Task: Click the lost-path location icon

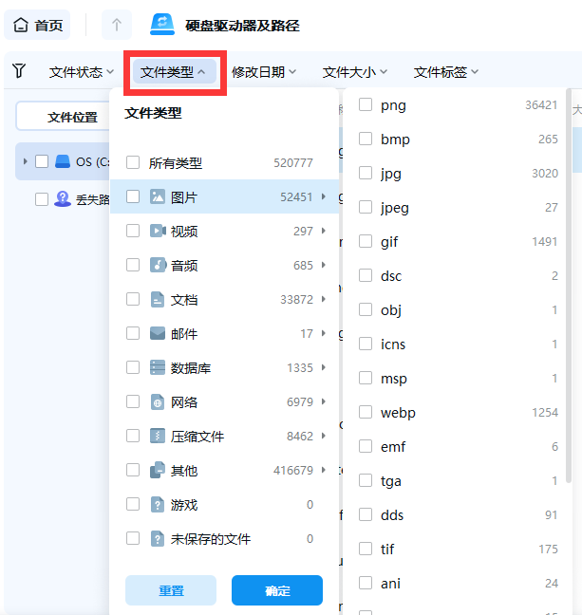Action: 63,199
